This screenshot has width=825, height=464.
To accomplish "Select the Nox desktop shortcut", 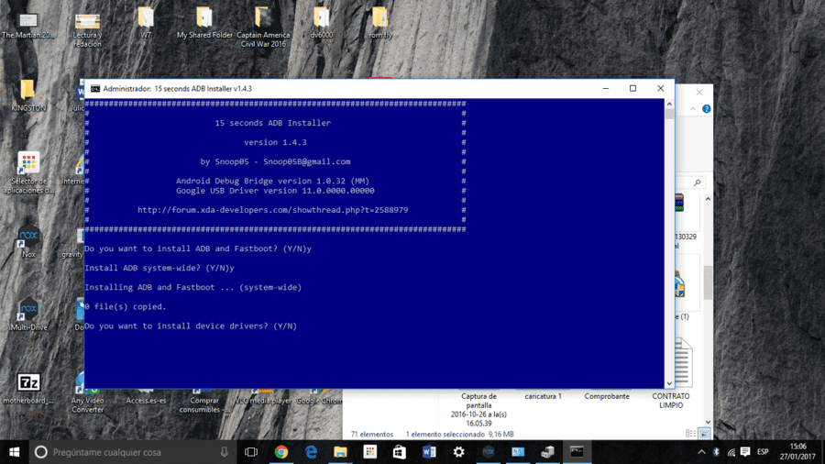I will pos(28,242).
